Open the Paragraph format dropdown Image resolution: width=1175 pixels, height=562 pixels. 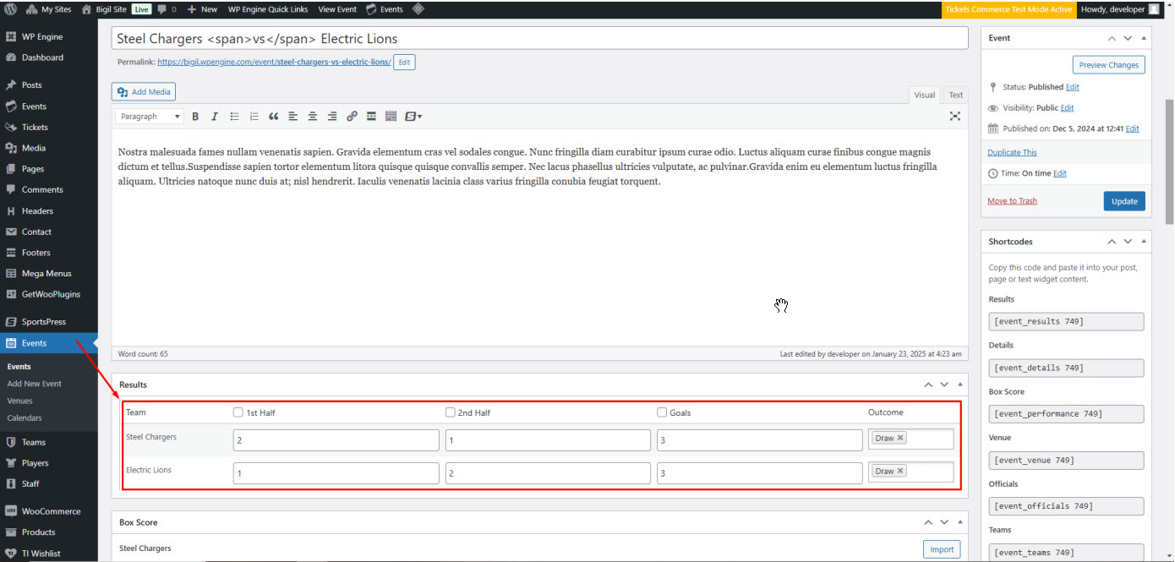click(x=150, y=117)
